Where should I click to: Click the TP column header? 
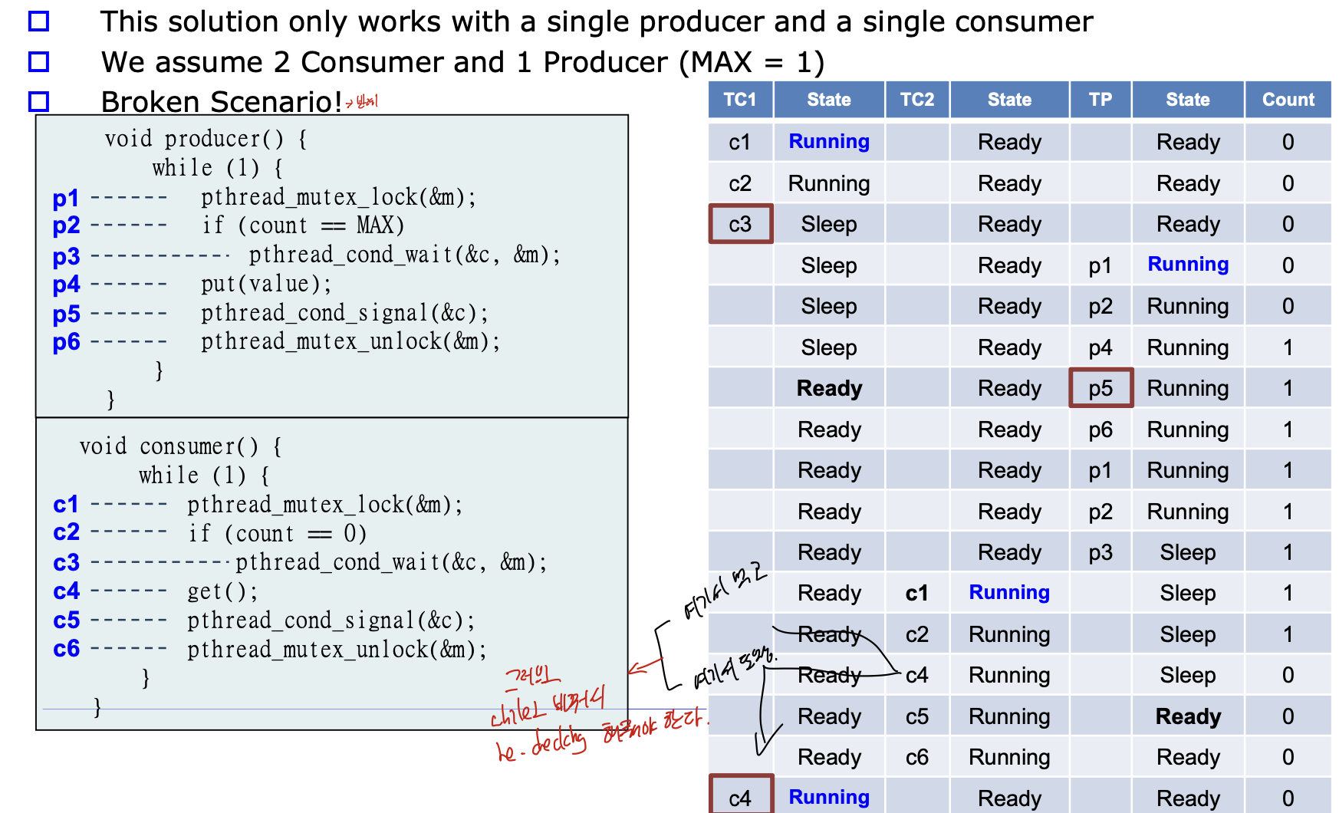pyautogui.click(x=1100, y=100)
